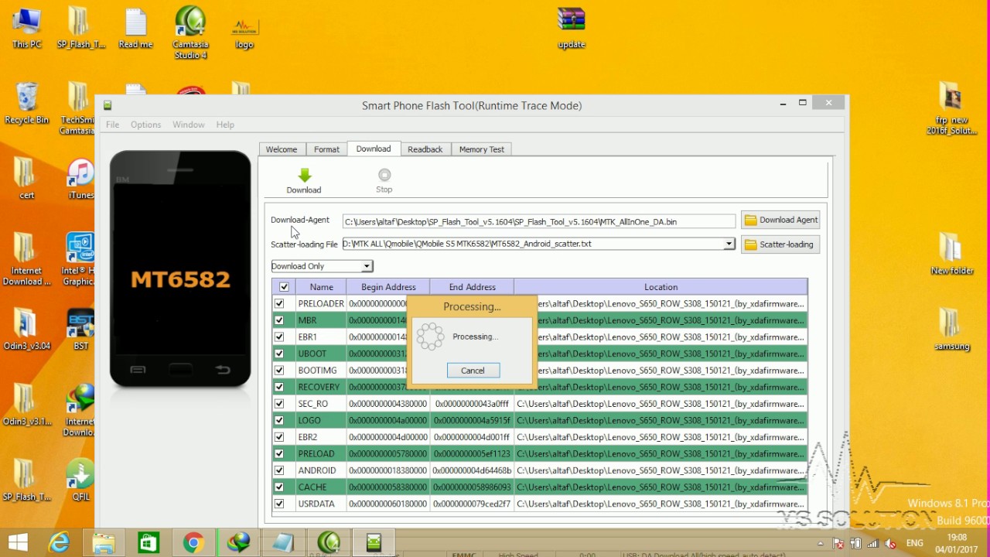Select the New folder desktop icon

coord(952,255)
